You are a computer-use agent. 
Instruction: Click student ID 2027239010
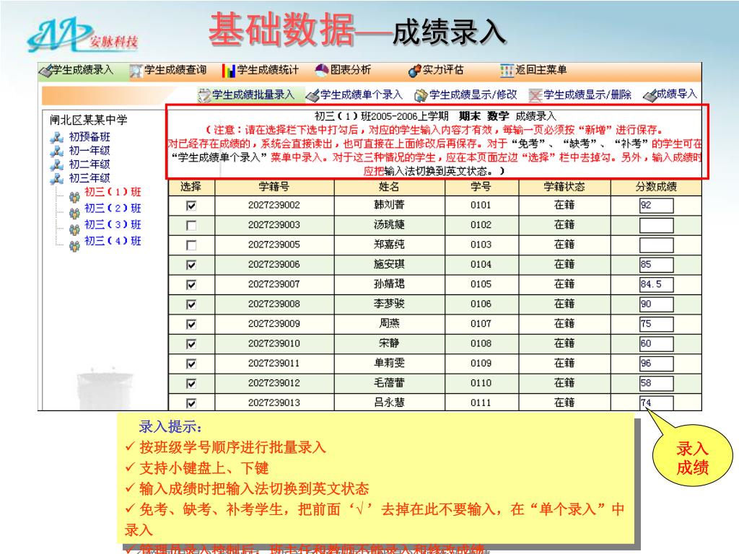point(274,344)
